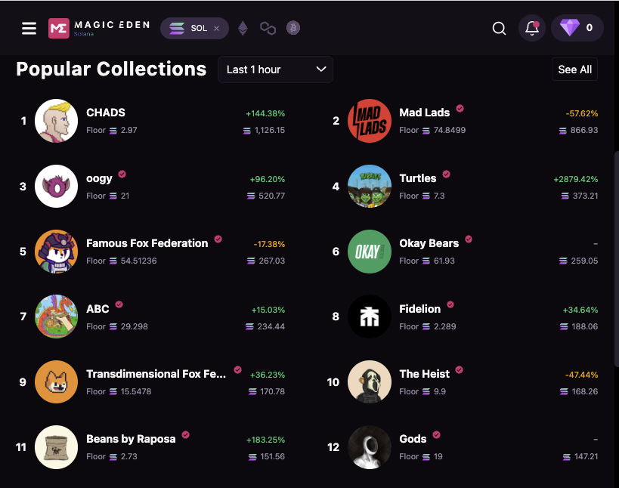The image size is (619, 488).
Task: Click the Beans by Raposa 151.56 volume
Action: (267, 456)
